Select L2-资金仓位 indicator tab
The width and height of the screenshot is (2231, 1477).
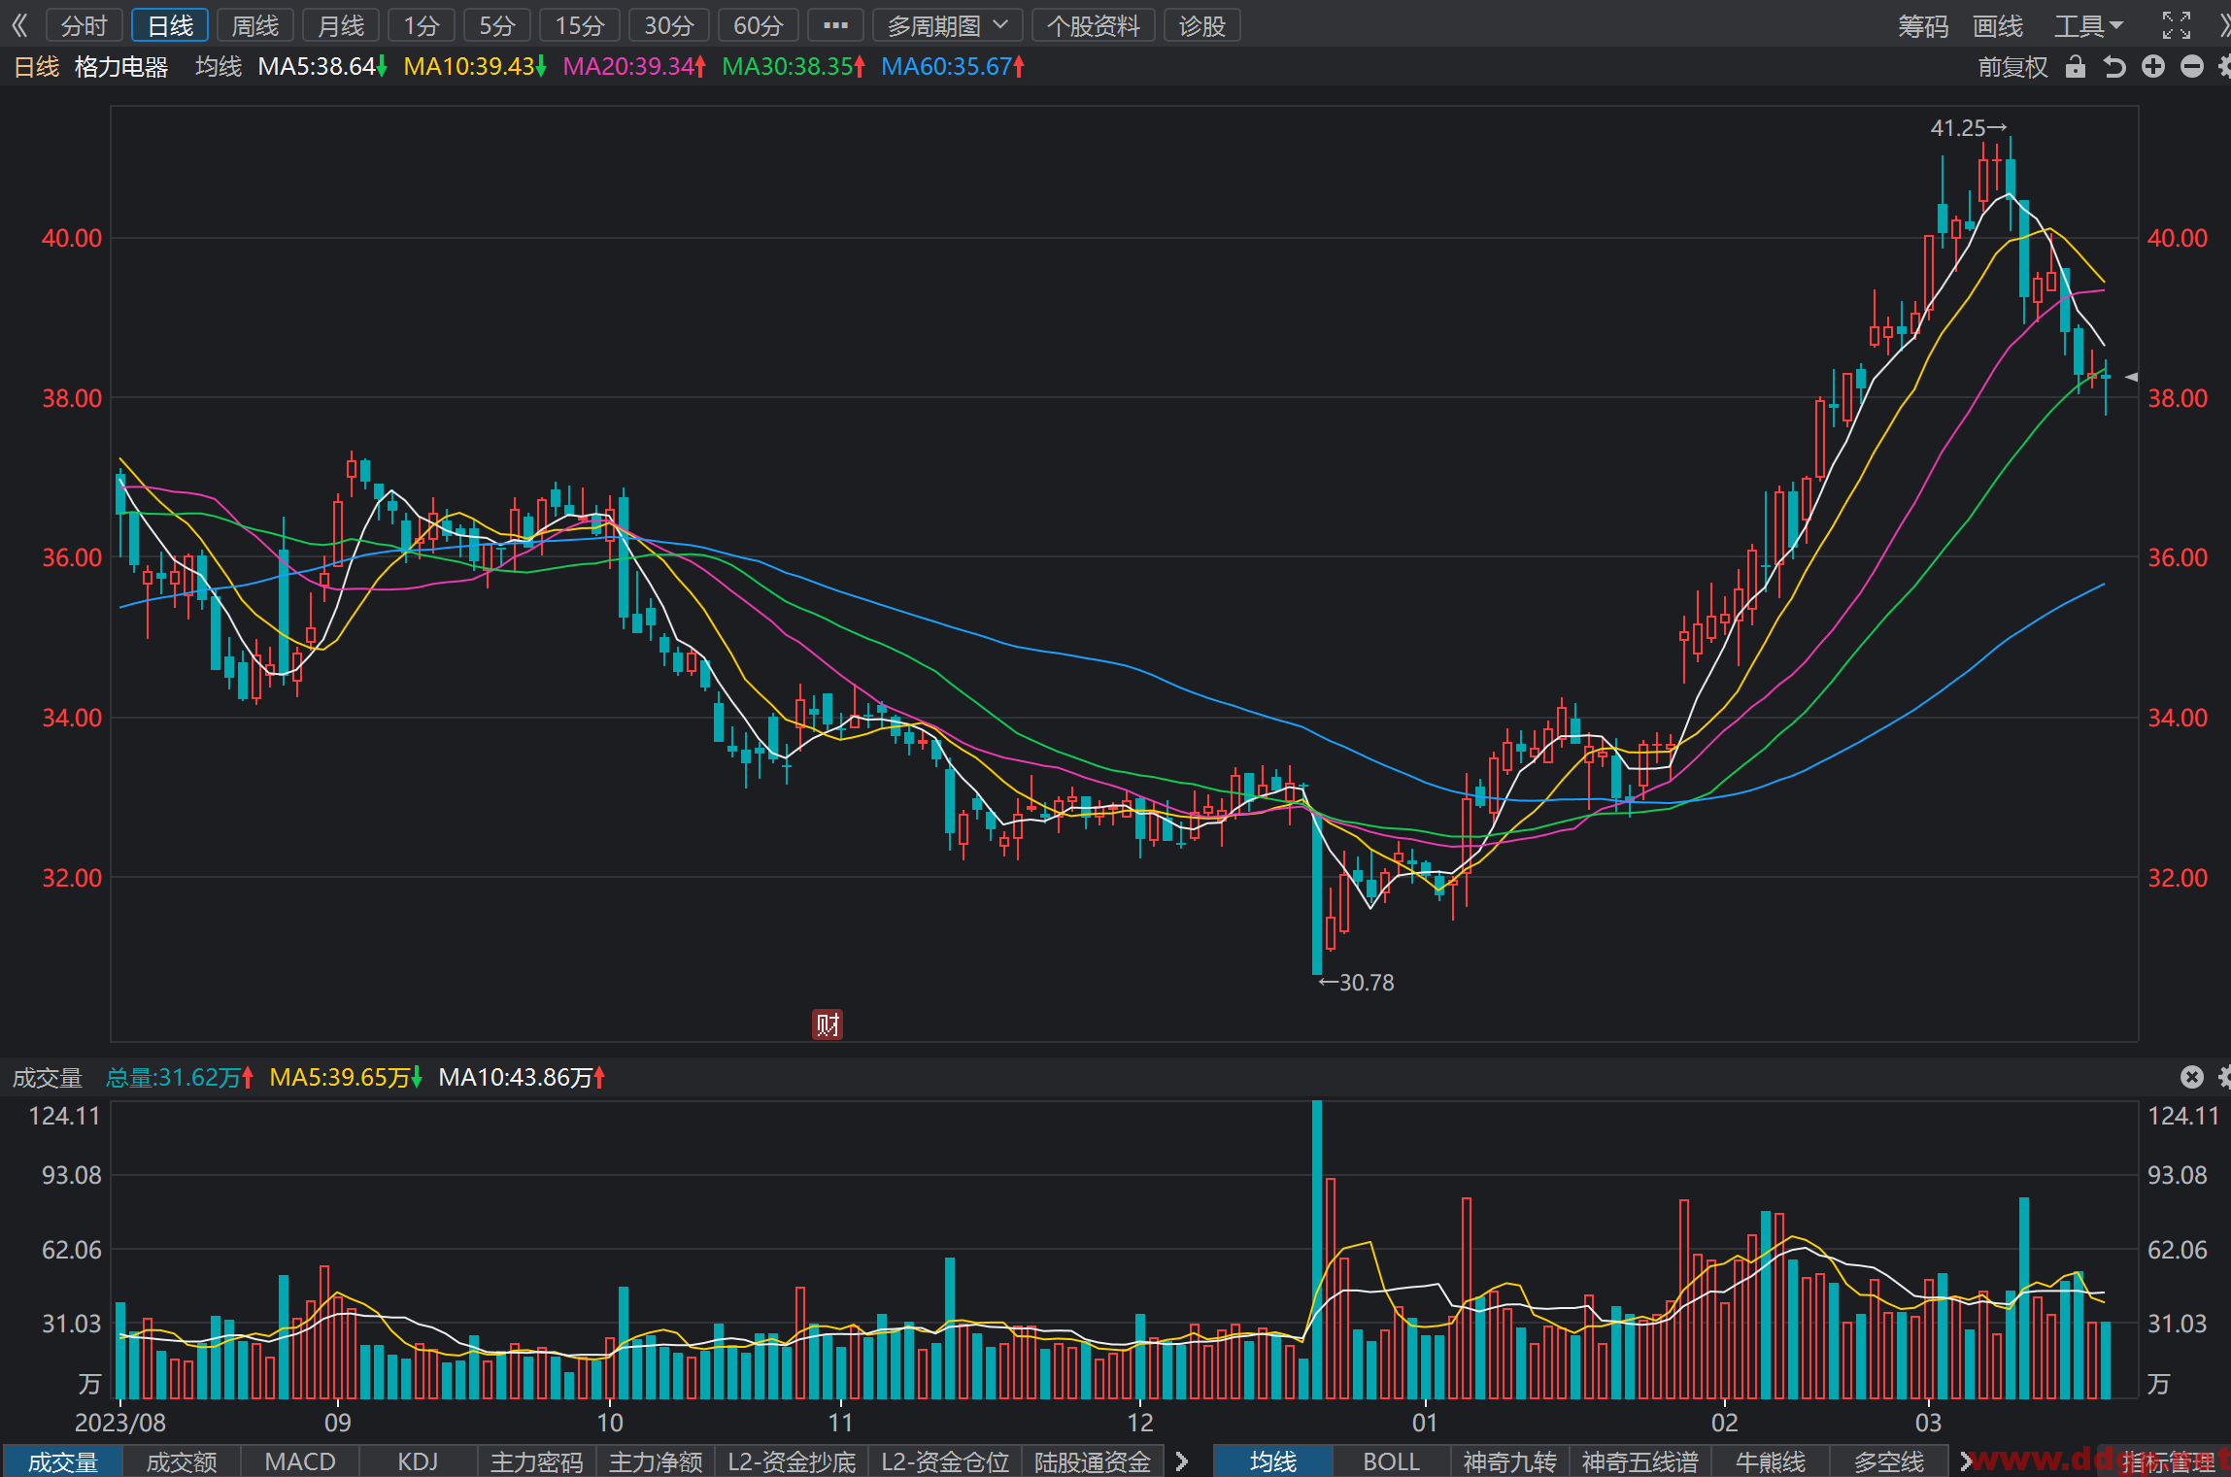(945, 1461)
